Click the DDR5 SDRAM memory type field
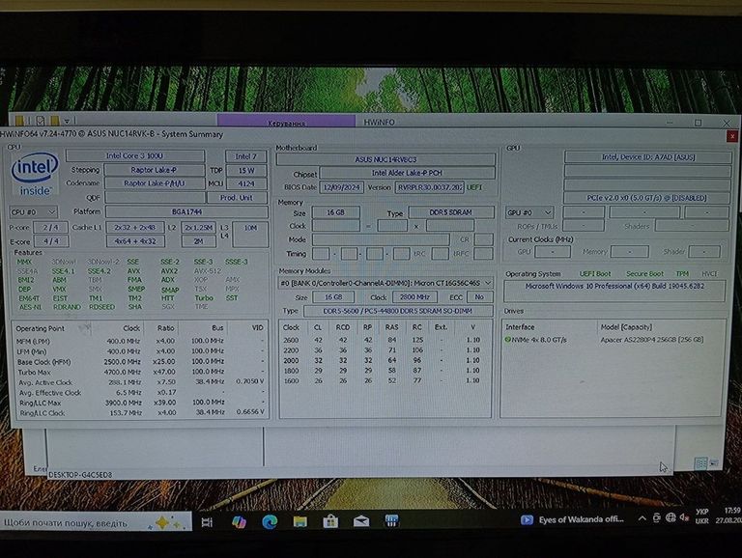This screenshot has width=742, height=558. (450, 212)
